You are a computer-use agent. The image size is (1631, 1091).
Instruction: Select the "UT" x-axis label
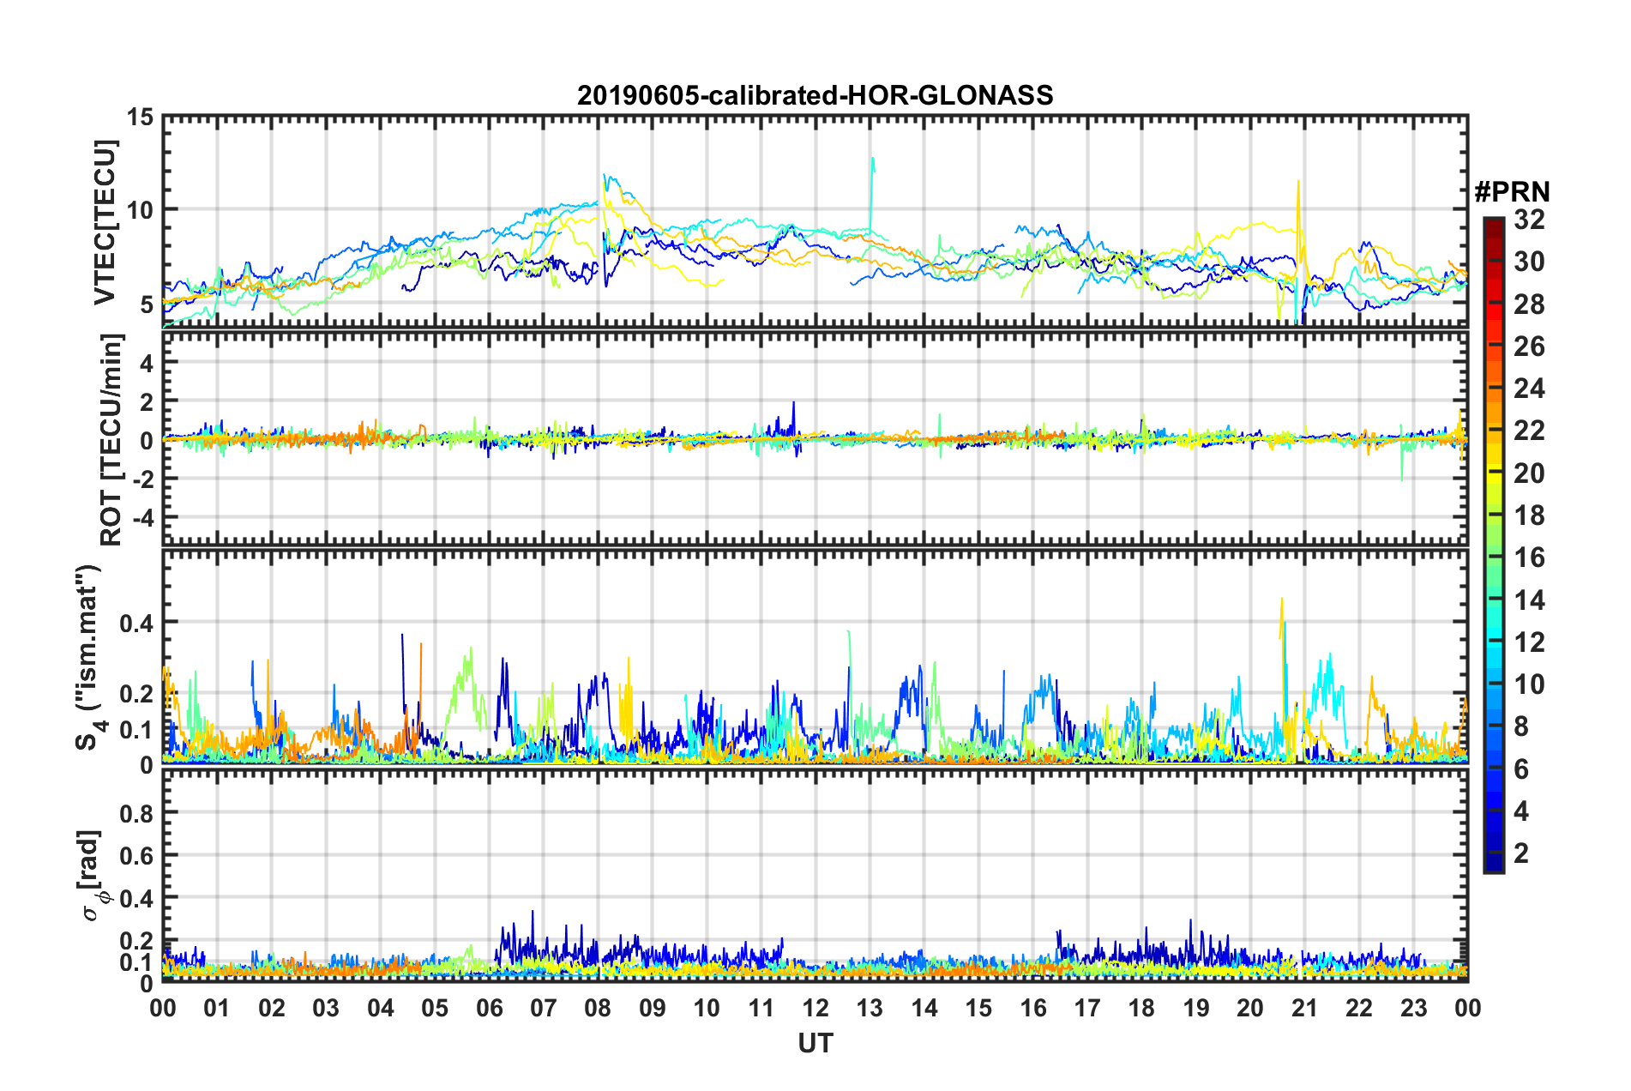pyautogui.click(x=815, y=1043)
